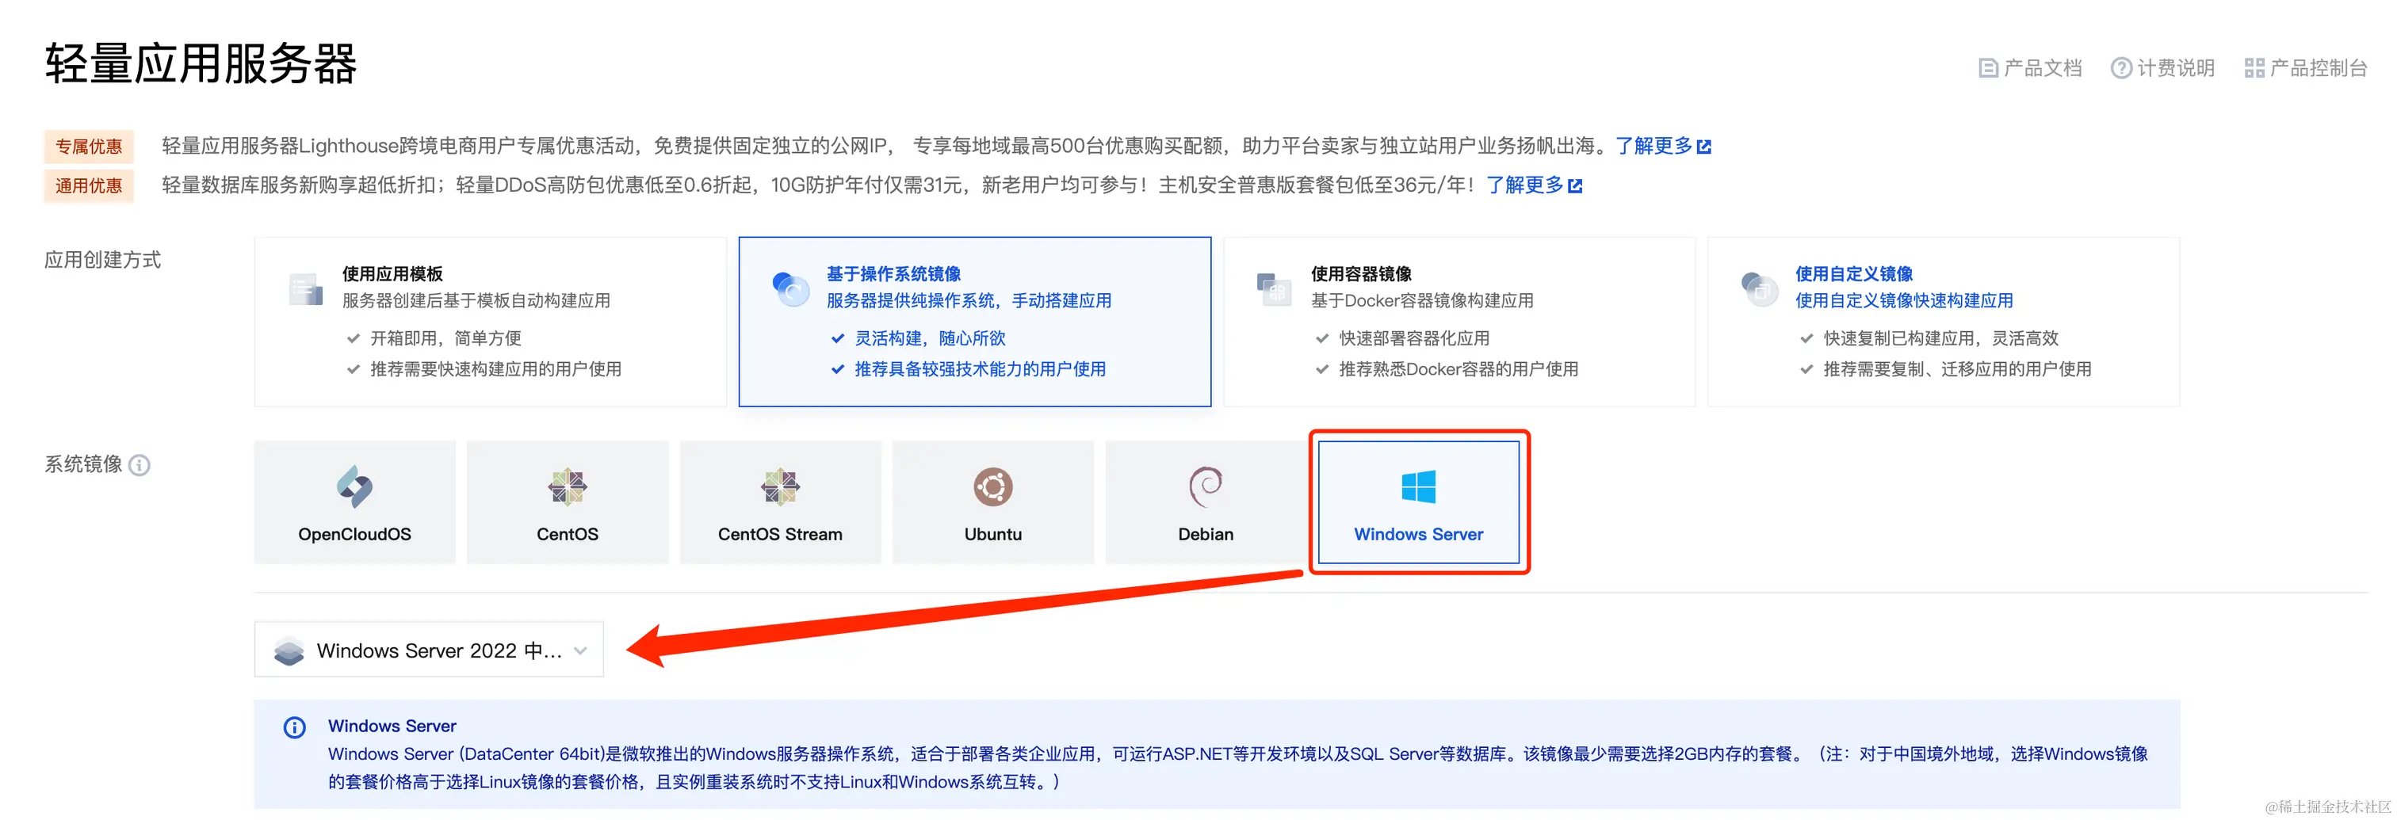
Task: Click 推荐具备较强技术能力的用户使用 text
Action: click(981, 369)
